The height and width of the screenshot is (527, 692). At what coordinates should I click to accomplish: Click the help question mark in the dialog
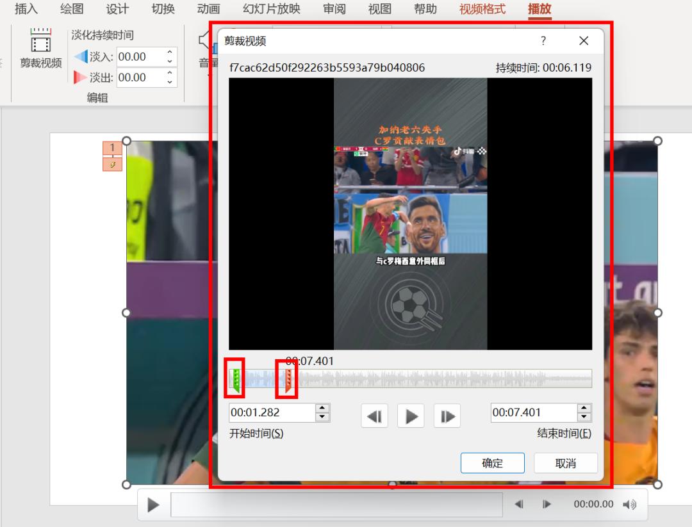(543, 40)
